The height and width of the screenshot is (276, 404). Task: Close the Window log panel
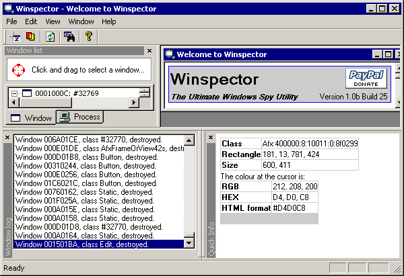pyautogui.click(x=7, y=138)
